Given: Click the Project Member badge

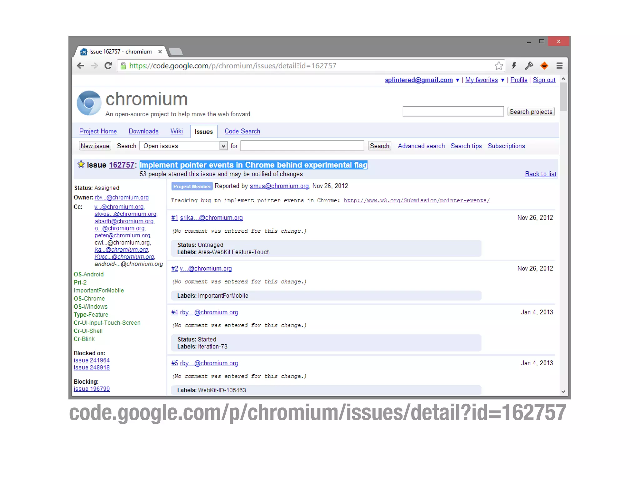Looking at the screenshot, I should [192, 186].
